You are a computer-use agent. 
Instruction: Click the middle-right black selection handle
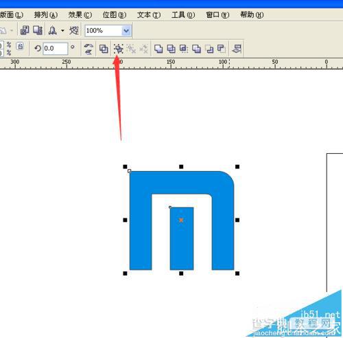tap(237, 220)
